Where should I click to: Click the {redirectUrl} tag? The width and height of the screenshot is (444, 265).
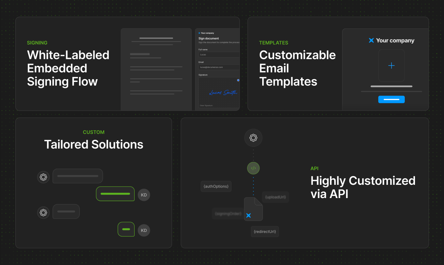pyautogui.click(x=265, y=232)
